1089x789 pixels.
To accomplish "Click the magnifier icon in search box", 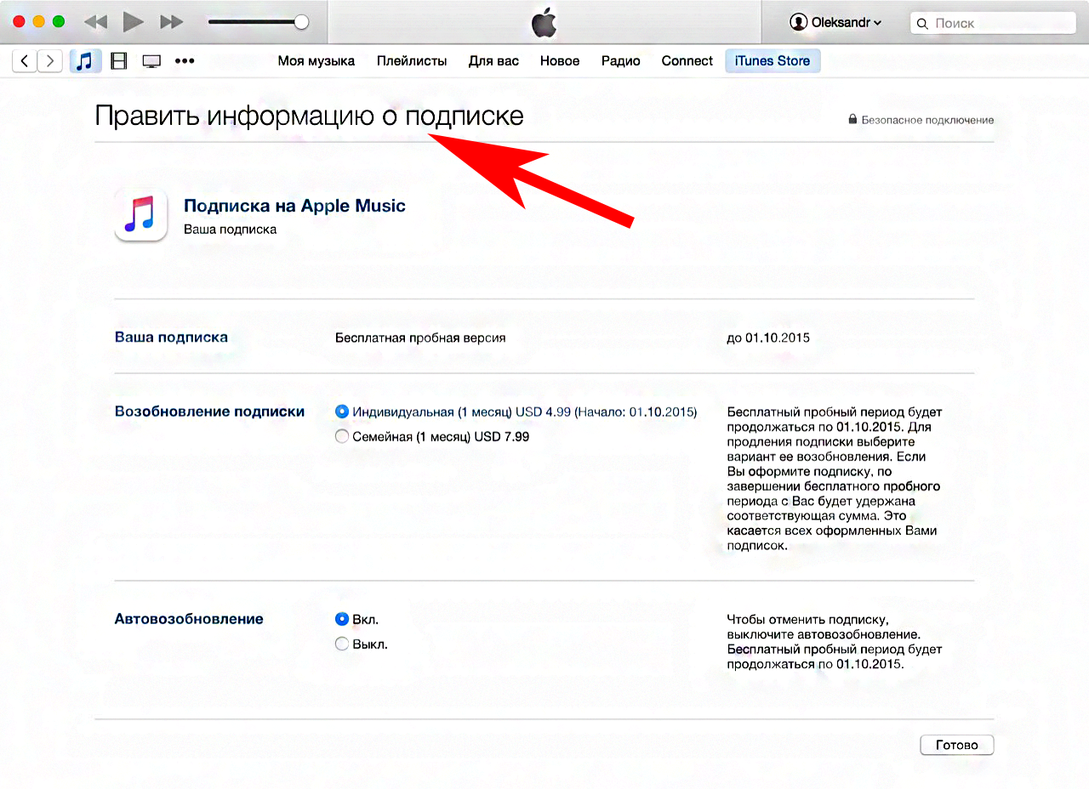I will click(x=924, y=24).
